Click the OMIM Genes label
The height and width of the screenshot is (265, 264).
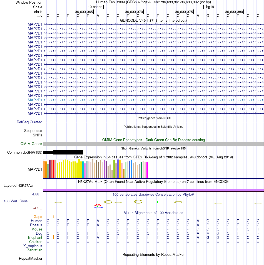tap(31, 144)
